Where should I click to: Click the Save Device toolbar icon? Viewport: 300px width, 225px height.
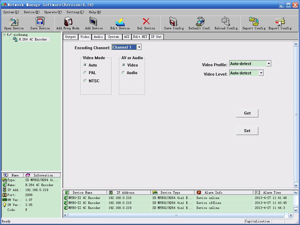point(40,21)
